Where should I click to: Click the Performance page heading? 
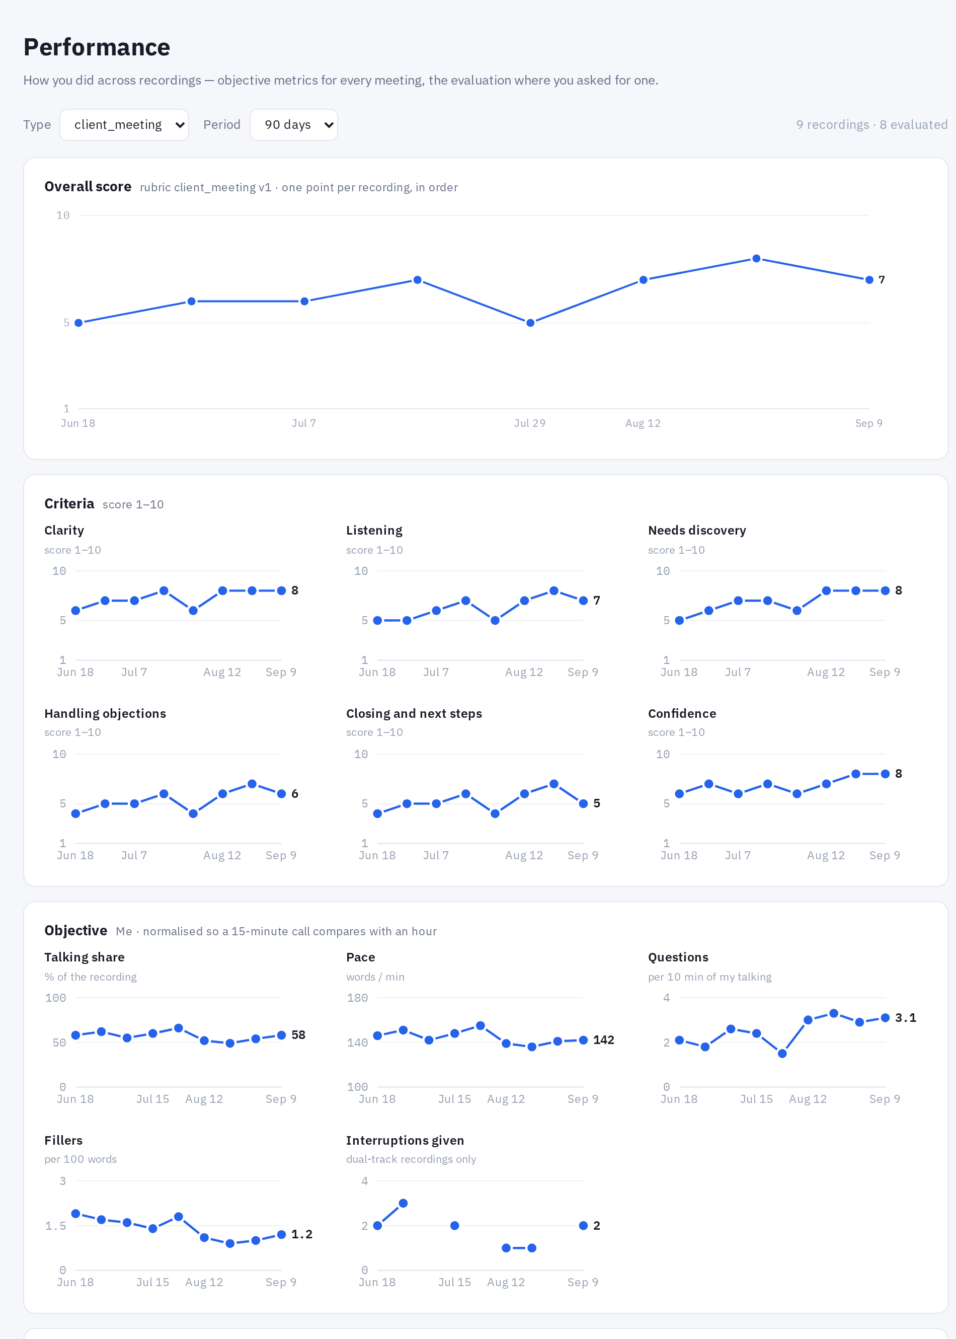pyautogui.click(x=97, y=47)
